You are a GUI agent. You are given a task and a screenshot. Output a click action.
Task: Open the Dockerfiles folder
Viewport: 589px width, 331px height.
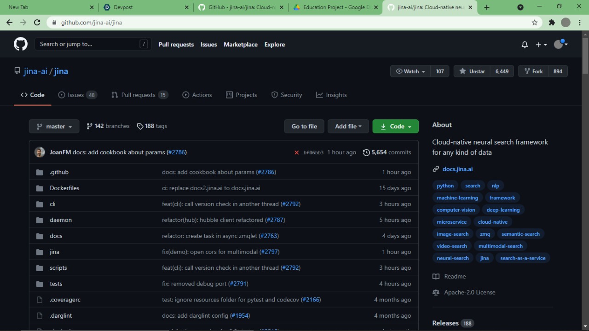click(64, 188)
